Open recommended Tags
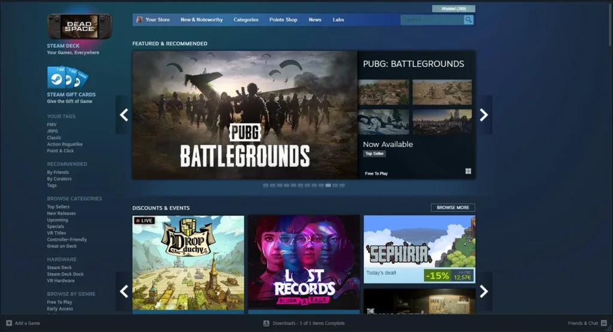Image resolution: width=613 pixels, height=332 pixels. pyautogui.click(x=51, y=185)
